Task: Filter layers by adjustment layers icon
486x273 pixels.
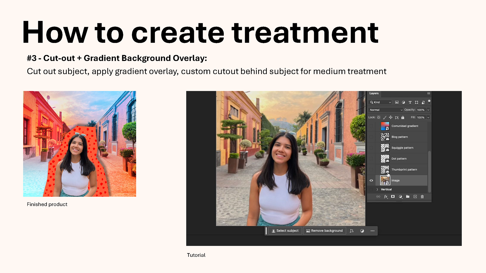Action: [x=403, y=102]
